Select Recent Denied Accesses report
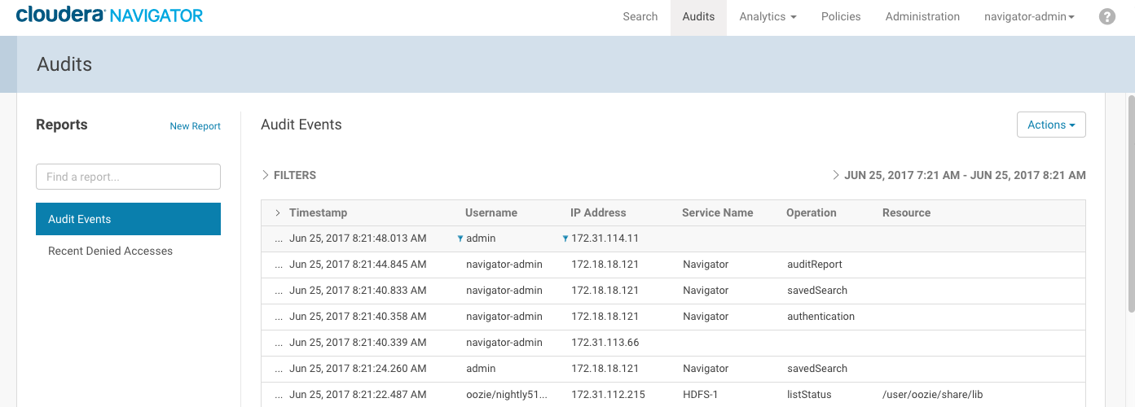 click(x=110, y=251)
